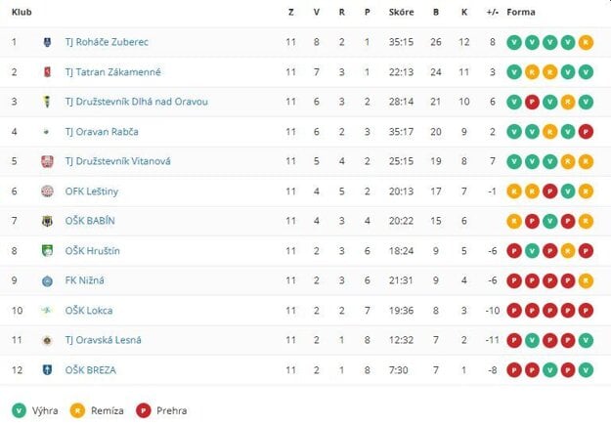Click the green Výhra legend icon

(20, 410)
